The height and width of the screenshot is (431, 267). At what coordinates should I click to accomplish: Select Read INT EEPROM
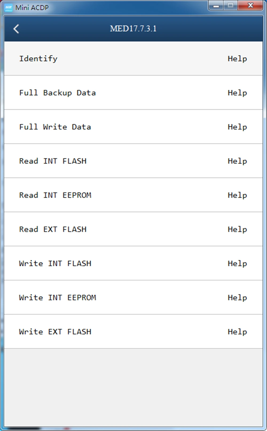coord(55,195)
